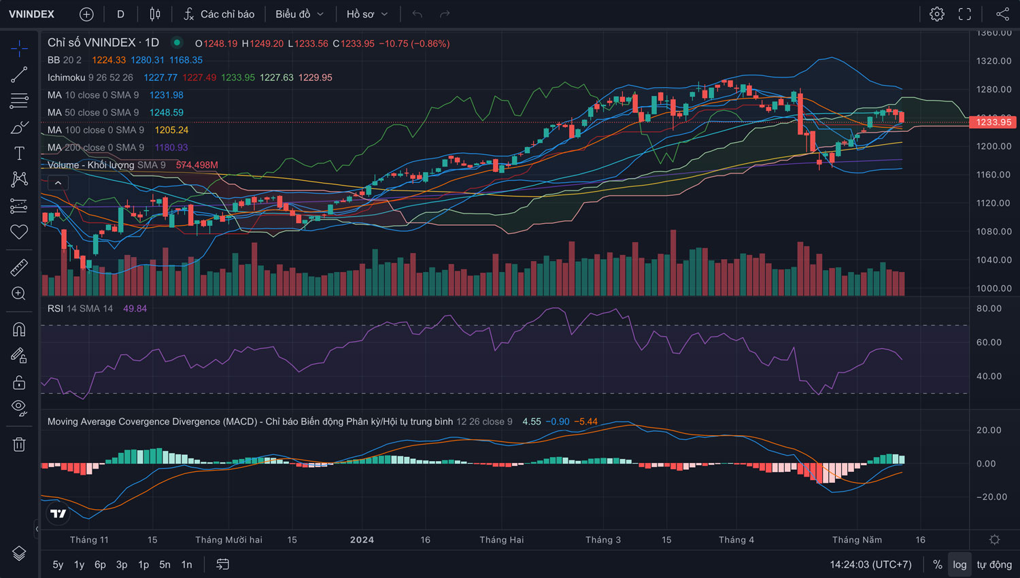Viewport: 1020px width, 578px height.
Task: Click the ruler measure tool
Action: 19,268
